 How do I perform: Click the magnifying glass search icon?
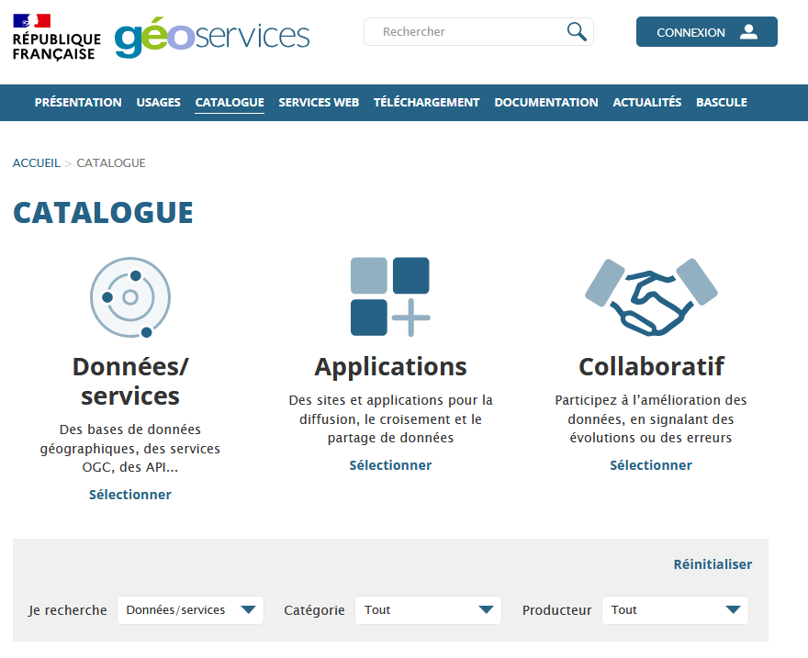click(x=577, y=32)
